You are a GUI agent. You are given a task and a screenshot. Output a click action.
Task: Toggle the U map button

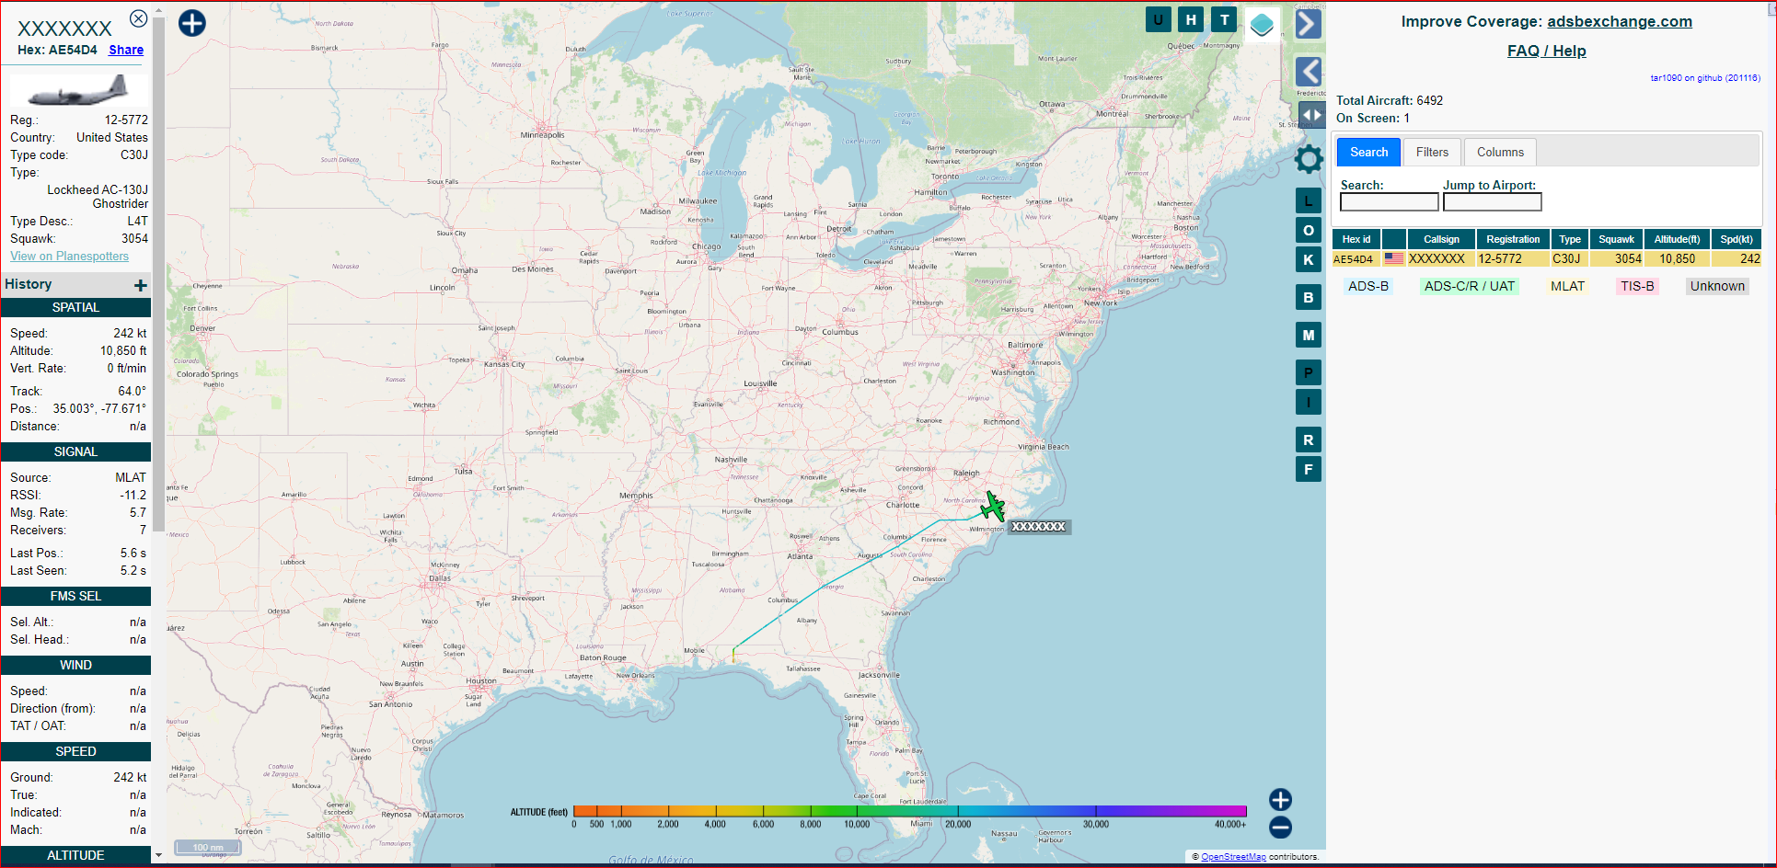tap(1158, 19)
